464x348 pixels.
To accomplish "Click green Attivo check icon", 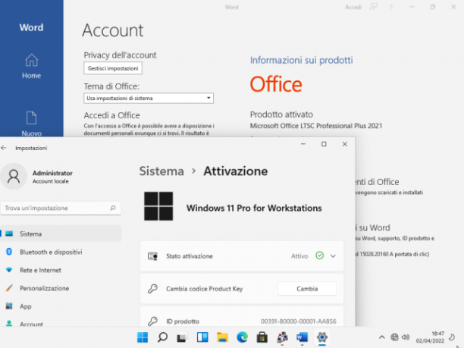I will pos(320,256).
